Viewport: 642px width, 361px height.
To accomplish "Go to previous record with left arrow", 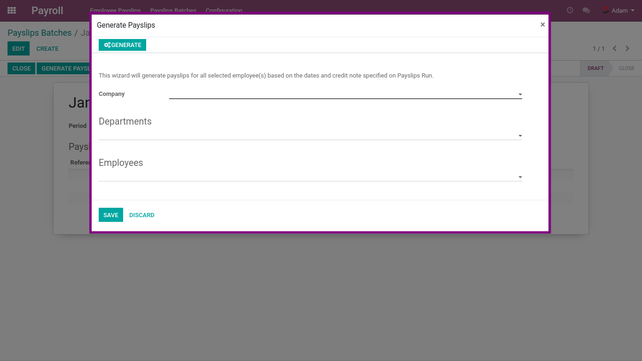I will (614, 49).
